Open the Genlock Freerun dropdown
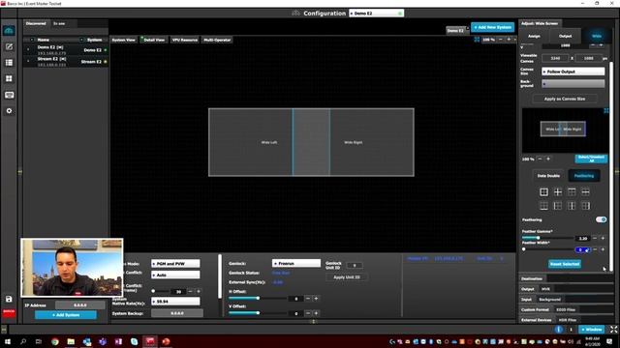 pyautogui.click(x=296, y=263)
